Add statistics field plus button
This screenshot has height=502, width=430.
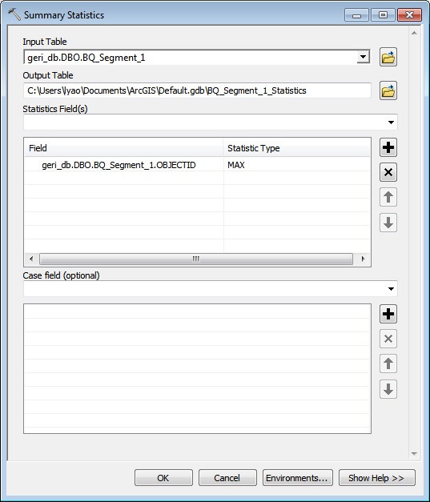click(388, 147)
